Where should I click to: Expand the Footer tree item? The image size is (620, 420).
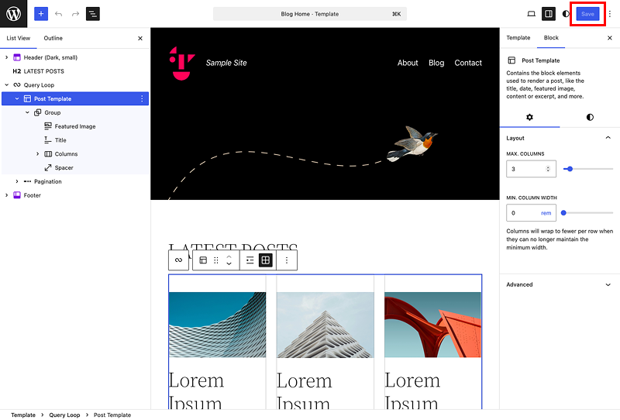coord(6,195)
